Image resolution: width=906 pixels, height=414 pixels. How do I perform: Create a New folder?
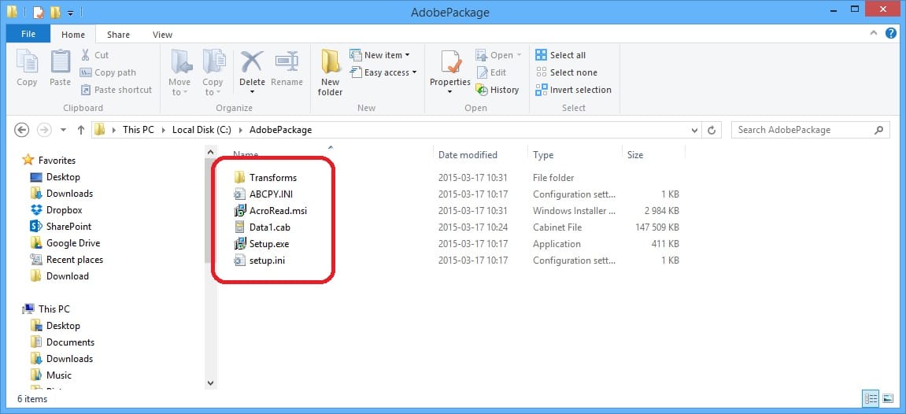click(x=331, y=72)
